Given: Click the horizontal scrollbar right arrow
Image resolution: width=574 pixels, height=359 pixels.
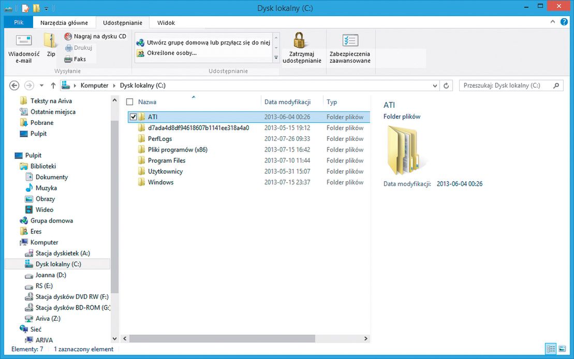Looking at the screenshot, I should 365,338.
